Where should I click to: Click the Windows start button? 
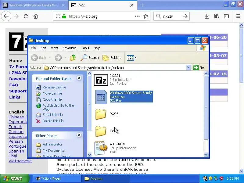14,178
